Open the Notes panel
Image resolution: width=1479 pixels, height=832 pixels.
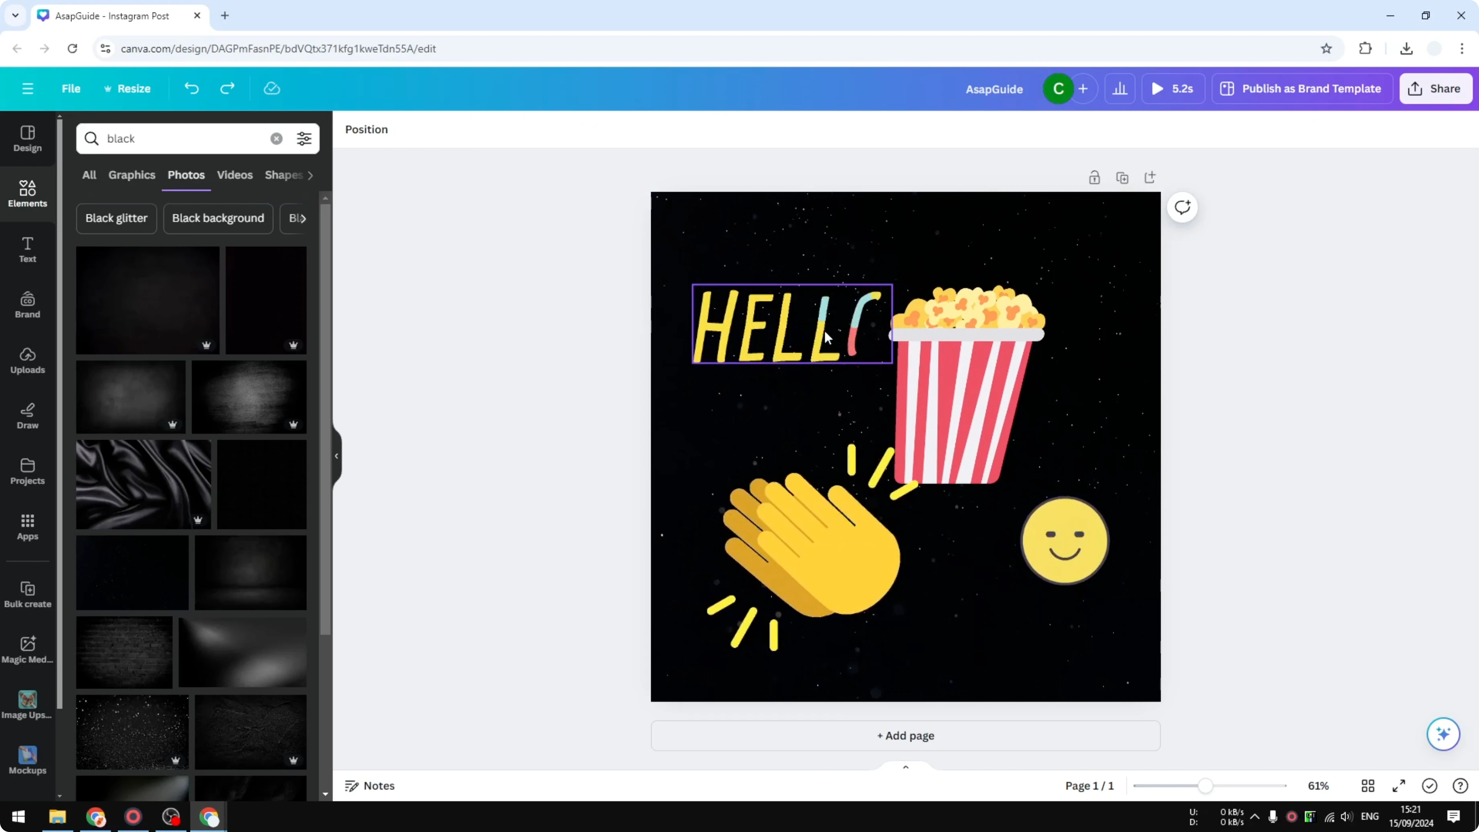pos(370,785)
